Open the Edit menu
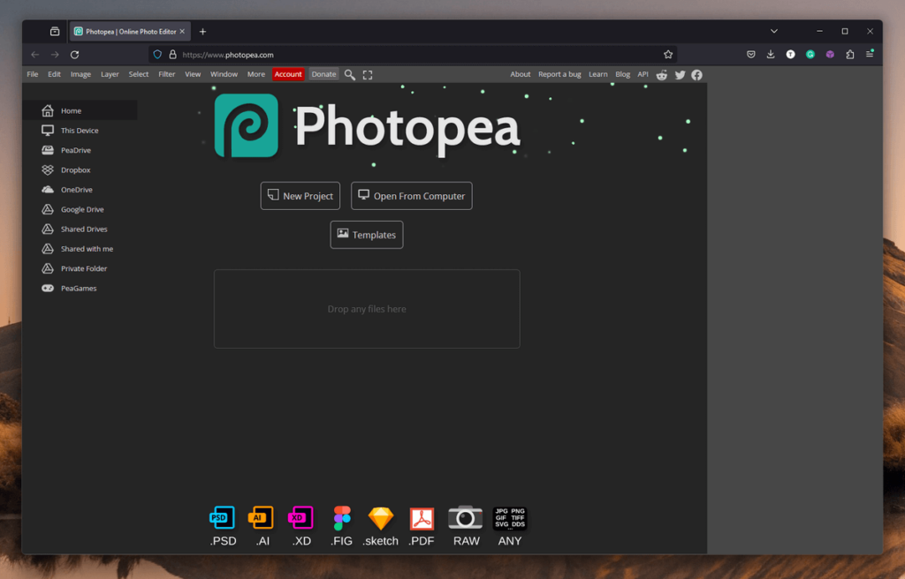905x579 pixels. click(x=54, y=74)
